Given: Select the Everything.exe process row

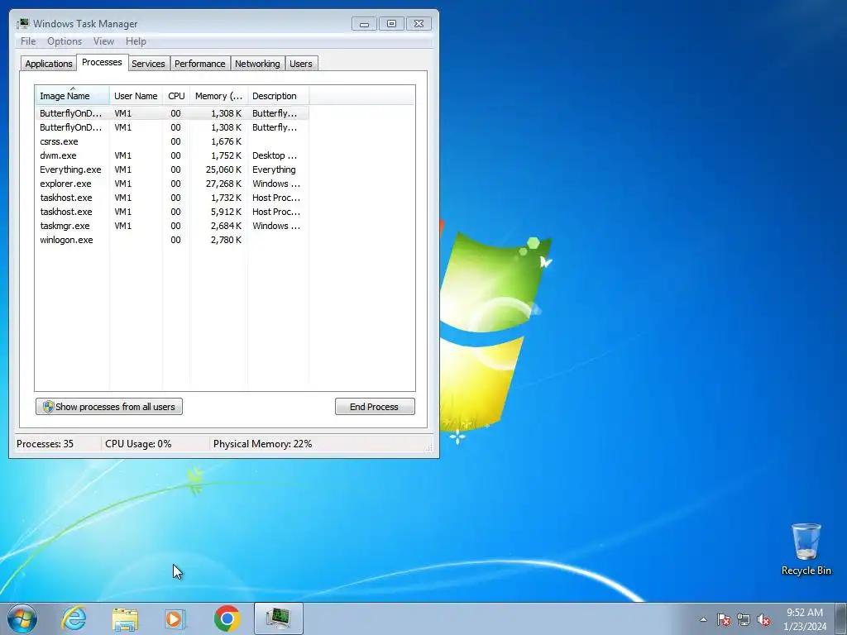Looking at the screenshot, I should tap(172, 169).
